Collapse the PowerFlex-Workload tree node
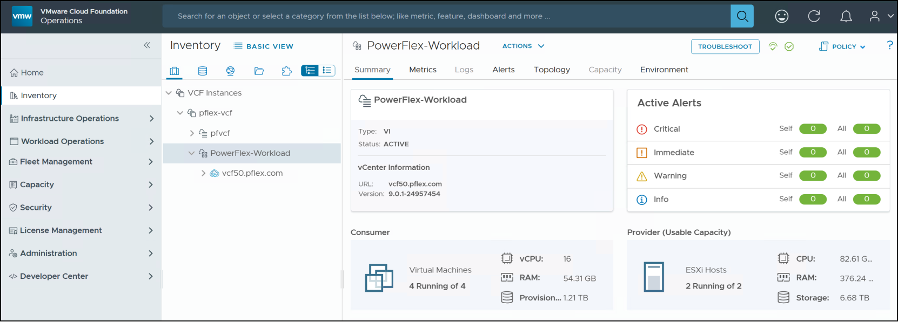Viewport: 898px width, 322px height. click(x=191, y=153)
